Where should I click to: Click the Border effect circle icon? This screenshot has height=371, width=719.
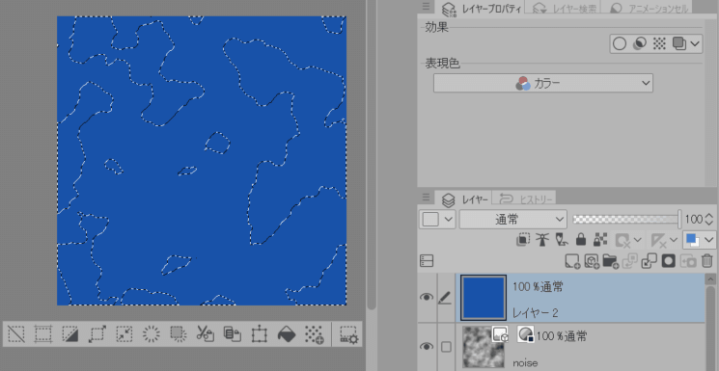[x=620, y=44]
